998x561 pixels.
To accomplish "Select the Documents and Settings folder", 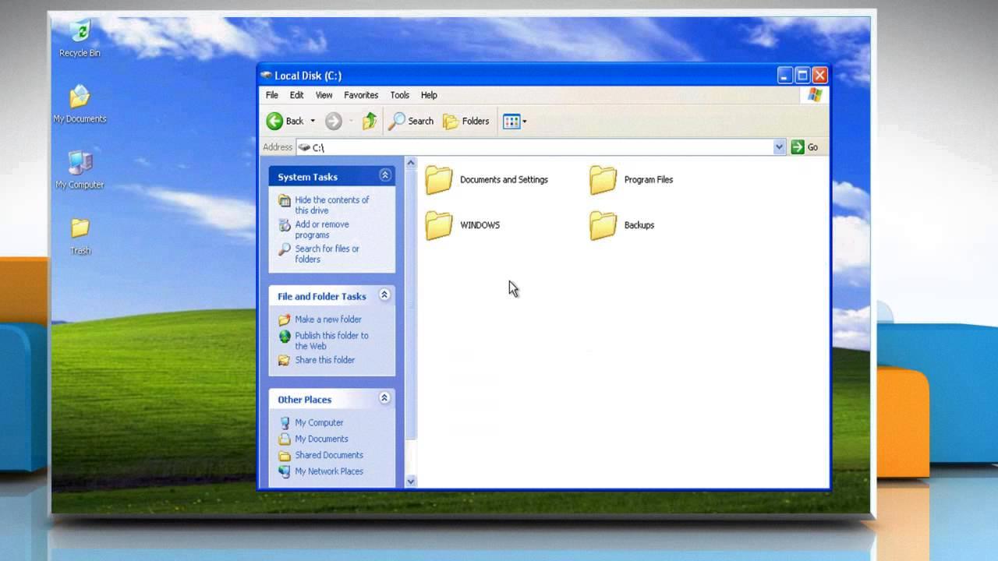I will coord(439,180).
